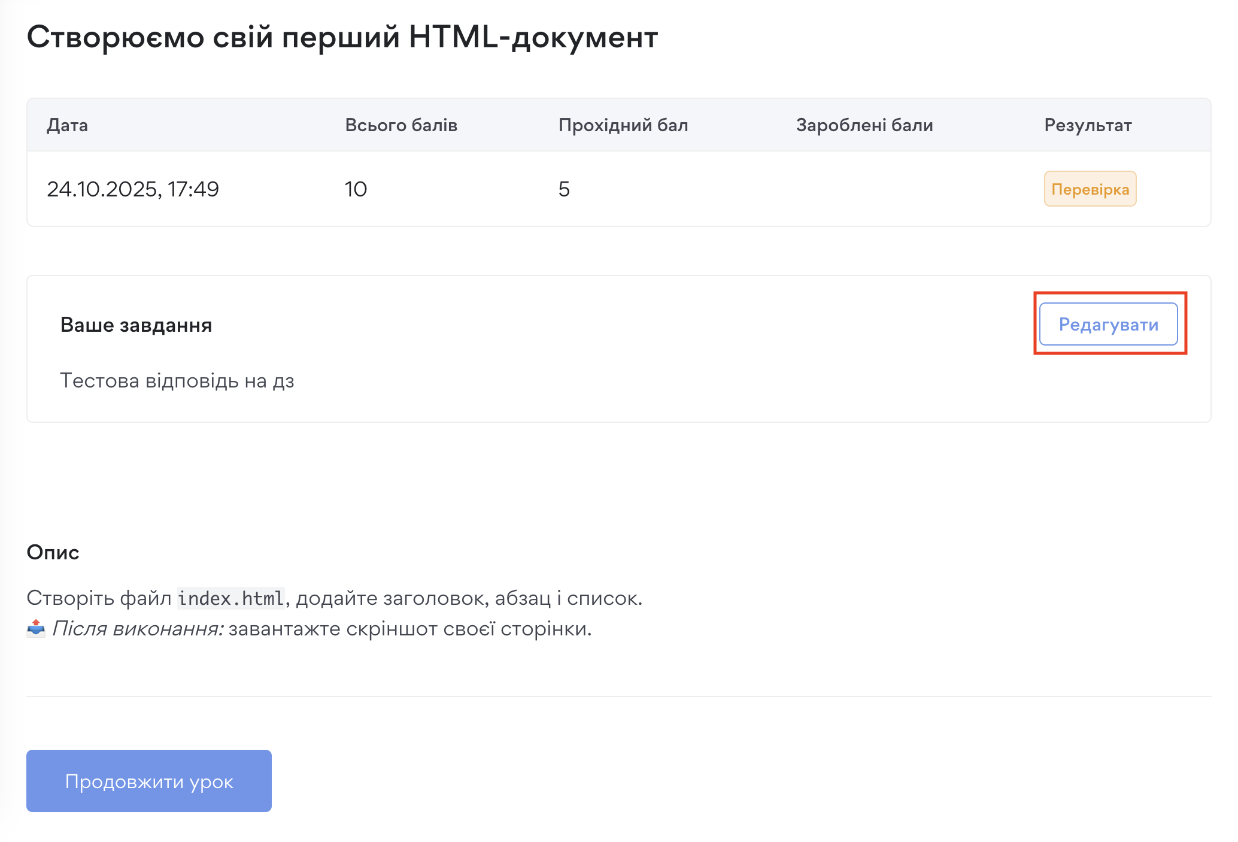
Task: Click the orange 'Перевірка' result indicator
Action: pos(1090,189)
